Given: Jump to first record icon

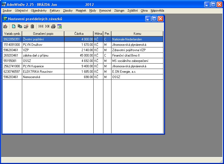Looking at the screenshot, I should click(41, 26).
